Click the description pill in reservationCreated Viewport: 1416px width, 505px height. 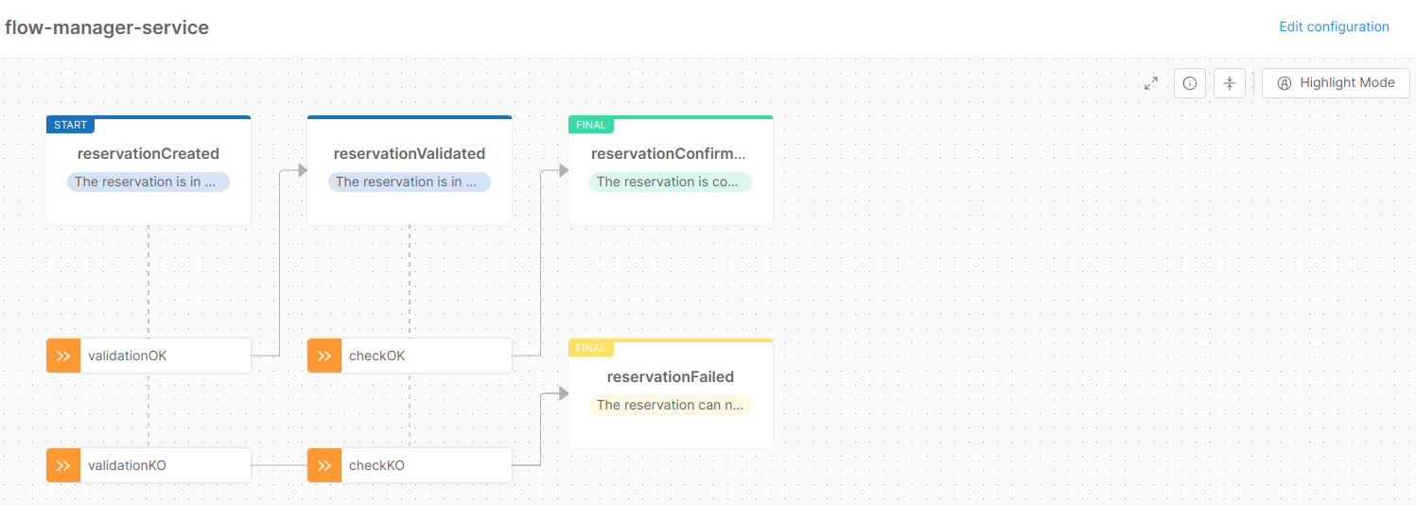pos(149,182)
